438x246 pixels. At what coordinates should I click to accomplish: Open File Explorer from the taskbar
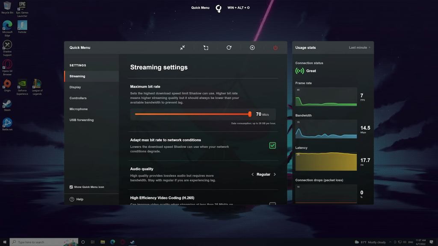(103, 242)
